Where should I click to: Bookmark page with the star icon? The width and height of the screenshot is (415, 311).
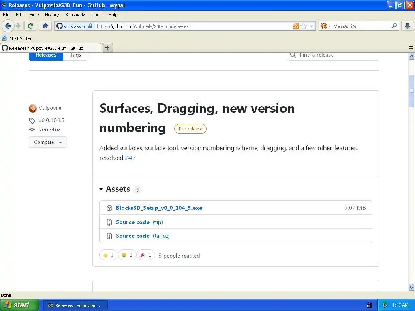(304, 26)
